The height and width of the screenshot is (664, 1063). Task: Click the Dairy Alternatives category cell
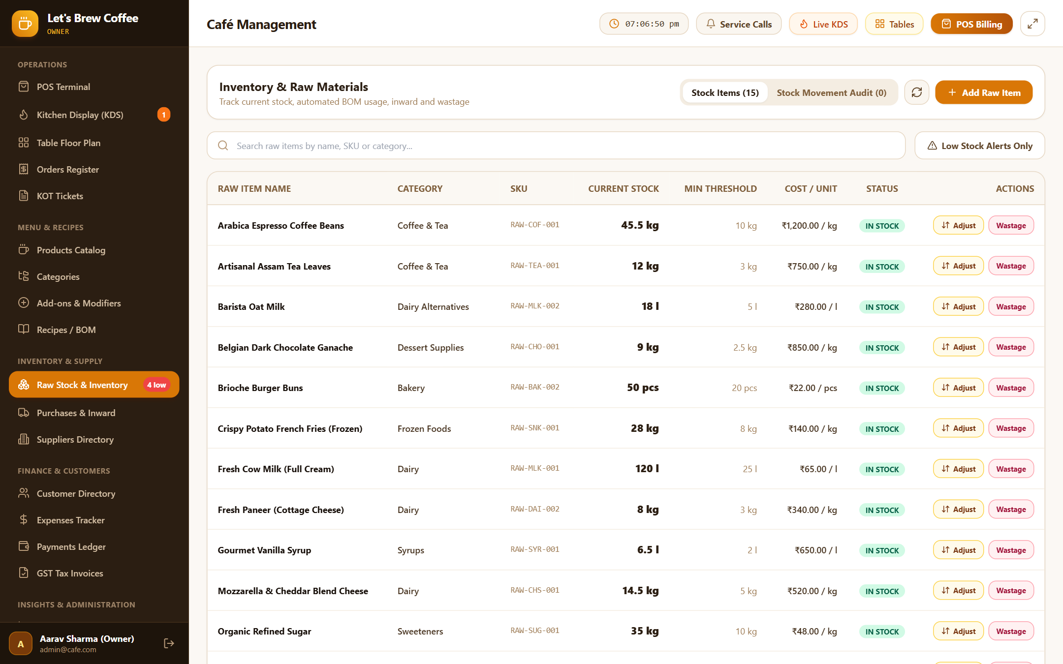(433, 306)
